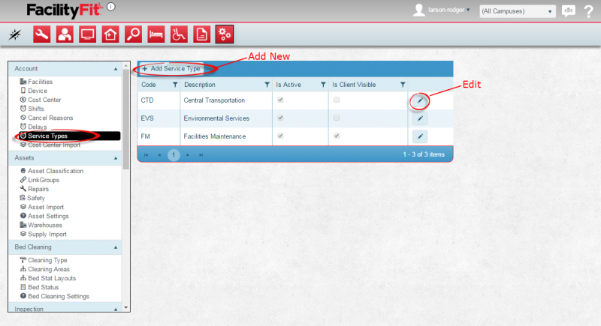Toggle Is Client Visible for FM
This screenshot has width=601, height=326.
[x=337, y=136]
